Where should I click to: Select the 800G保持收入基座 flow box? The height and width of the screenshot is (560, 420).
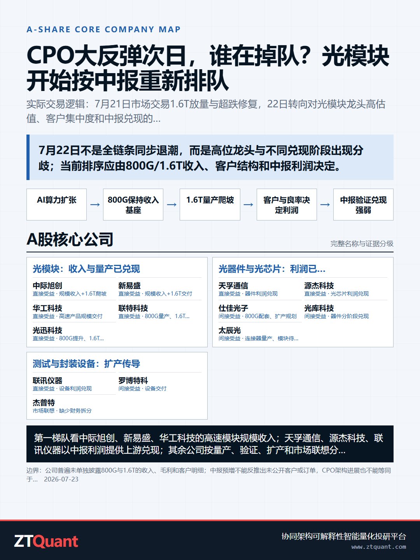pos(133,205)
